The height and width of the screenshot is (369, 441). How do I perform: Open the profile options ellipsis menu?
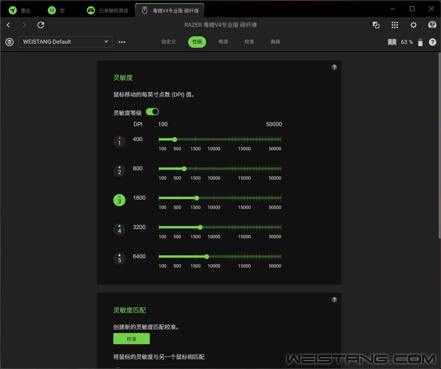[122, 42]
